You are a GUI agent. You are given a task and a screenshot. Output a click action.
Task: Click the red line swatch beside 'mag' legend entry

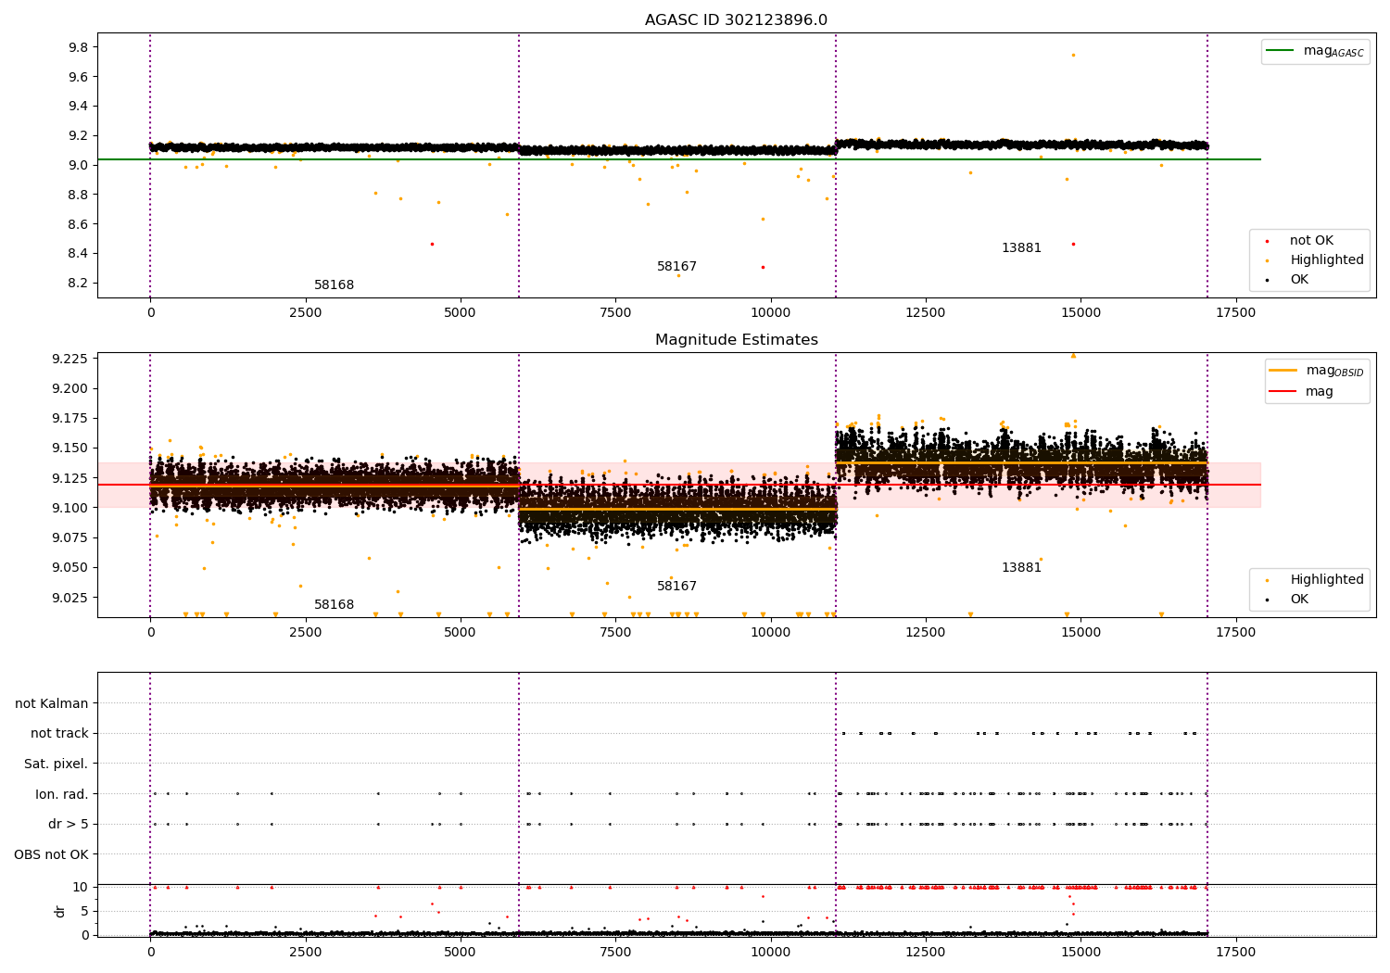point(1283,392)
